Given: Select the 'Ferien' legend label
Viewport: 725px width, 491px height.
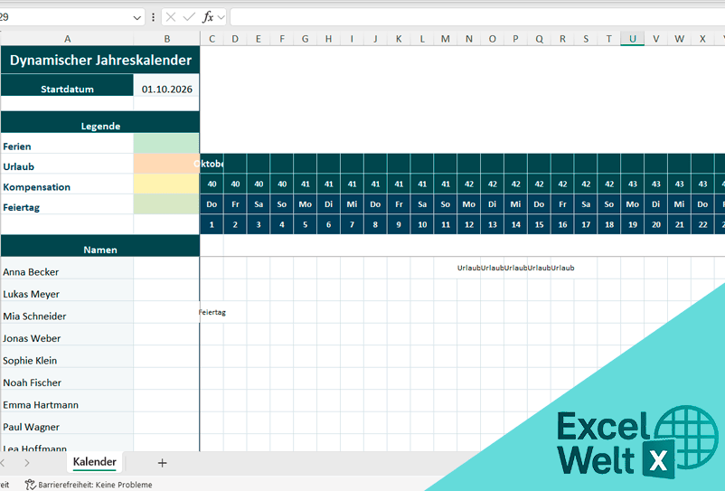Looking at the screenshot, I should [x=17, y=146].
